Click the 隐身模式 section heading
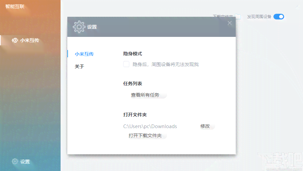The image size is (303, 171). click(133, 54)
